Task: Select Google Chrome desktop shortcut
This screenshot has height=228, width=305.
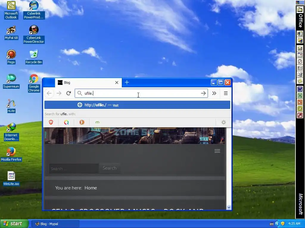Action: (x=34, y=83)
